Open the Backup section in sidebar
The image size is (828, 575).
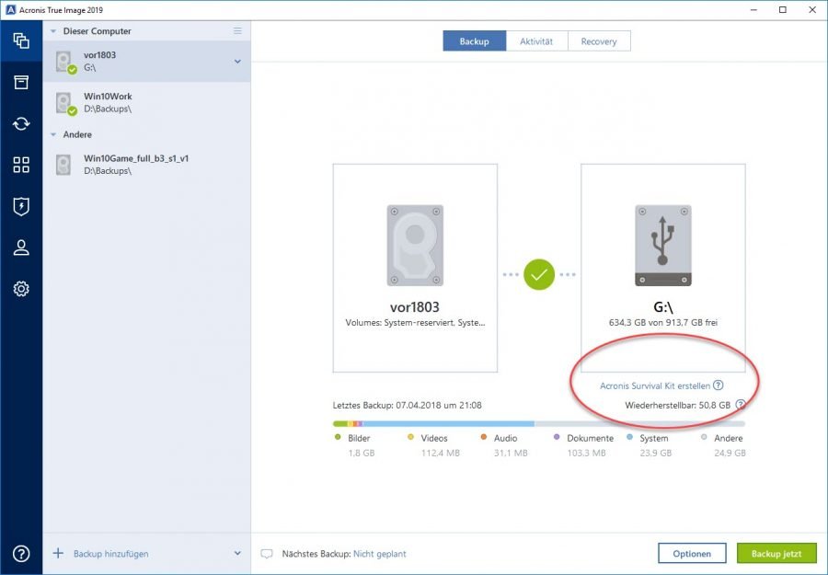[20, 40]
